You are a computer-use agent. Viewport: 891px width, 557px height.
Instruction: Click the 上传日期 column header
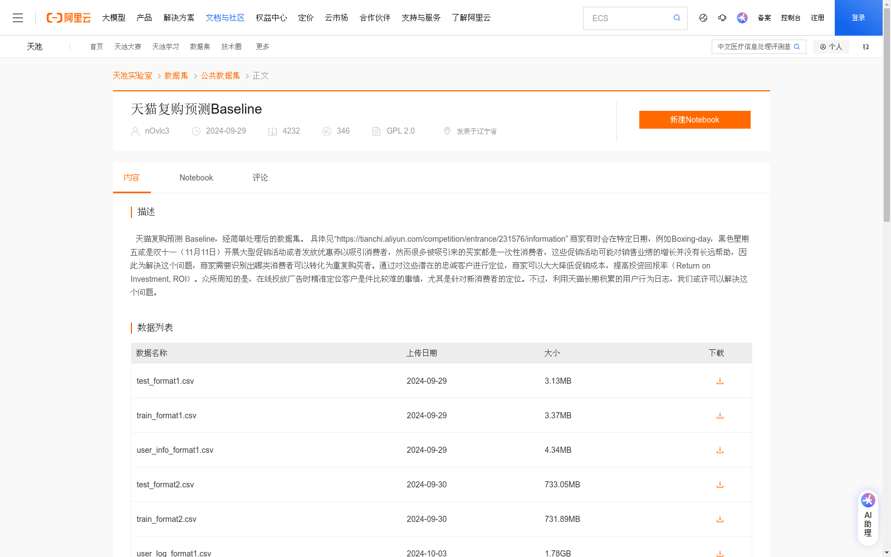[x=422, y=353]
